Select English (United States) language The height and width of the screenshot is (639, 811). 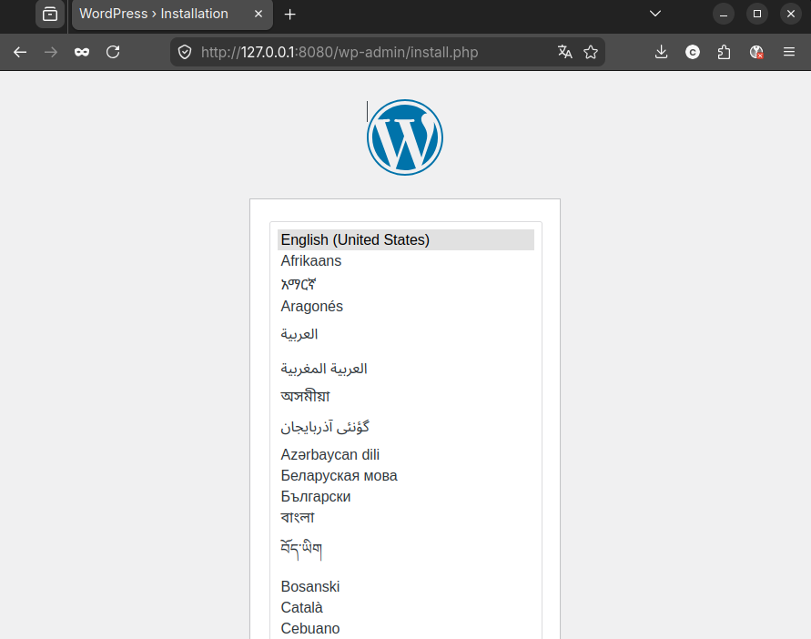[406, 240]
